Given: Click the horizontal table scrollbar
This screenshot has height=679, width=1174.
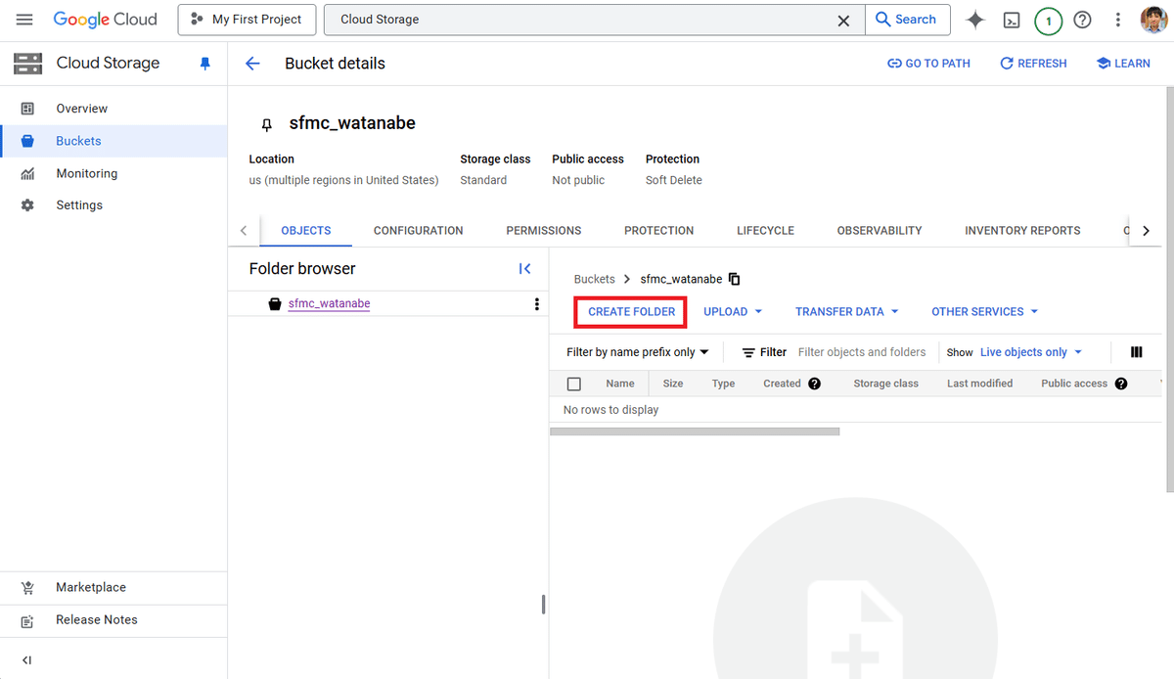Looking at the screenshot, I should click(x=695, y=431).
